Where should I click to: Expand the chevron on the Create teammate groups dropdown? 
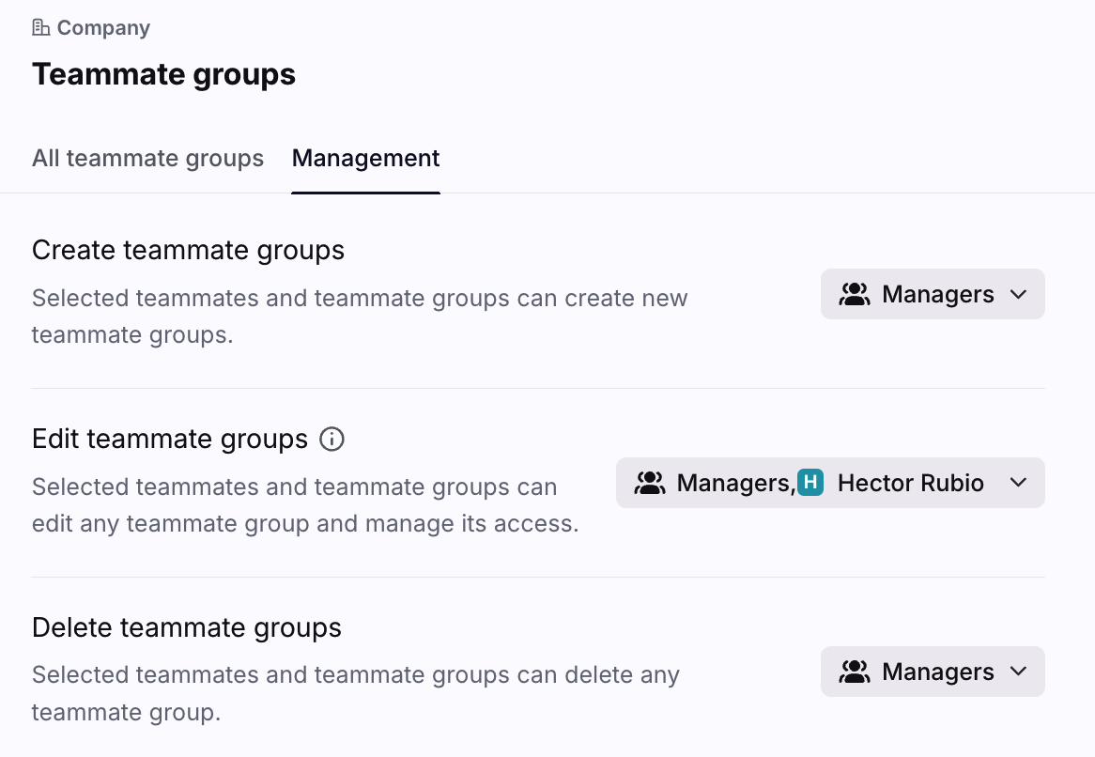point(1018,295)
